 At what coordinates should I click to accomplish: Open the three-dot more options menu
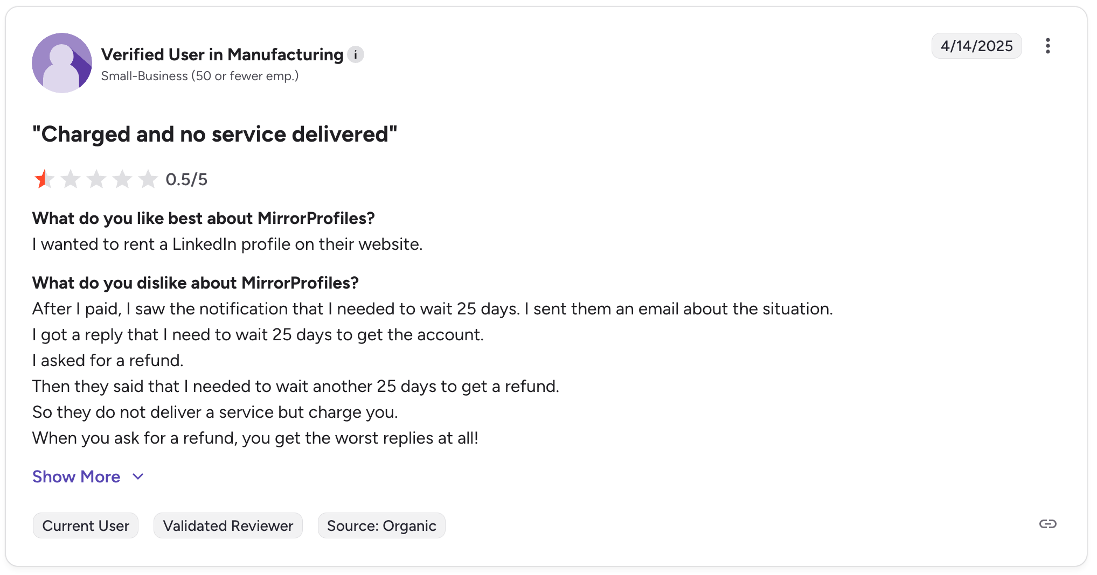click(x=1047, y=46)
